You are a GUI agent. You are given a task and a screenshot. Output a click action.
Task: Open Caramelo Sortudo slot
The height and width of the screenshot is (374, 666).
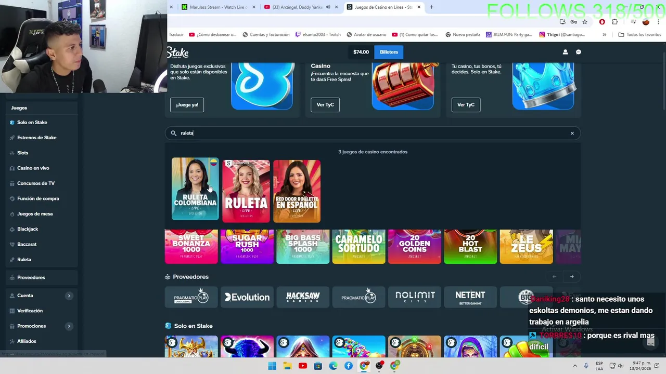(358, 247)
